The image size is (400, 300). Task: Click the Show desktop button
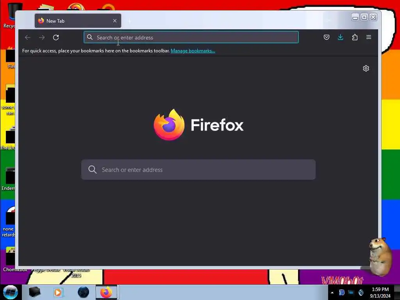tap(397, 292)
